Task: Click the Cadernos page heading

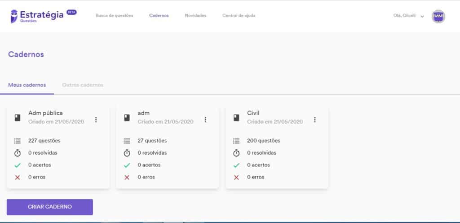Action: (26, 54)
